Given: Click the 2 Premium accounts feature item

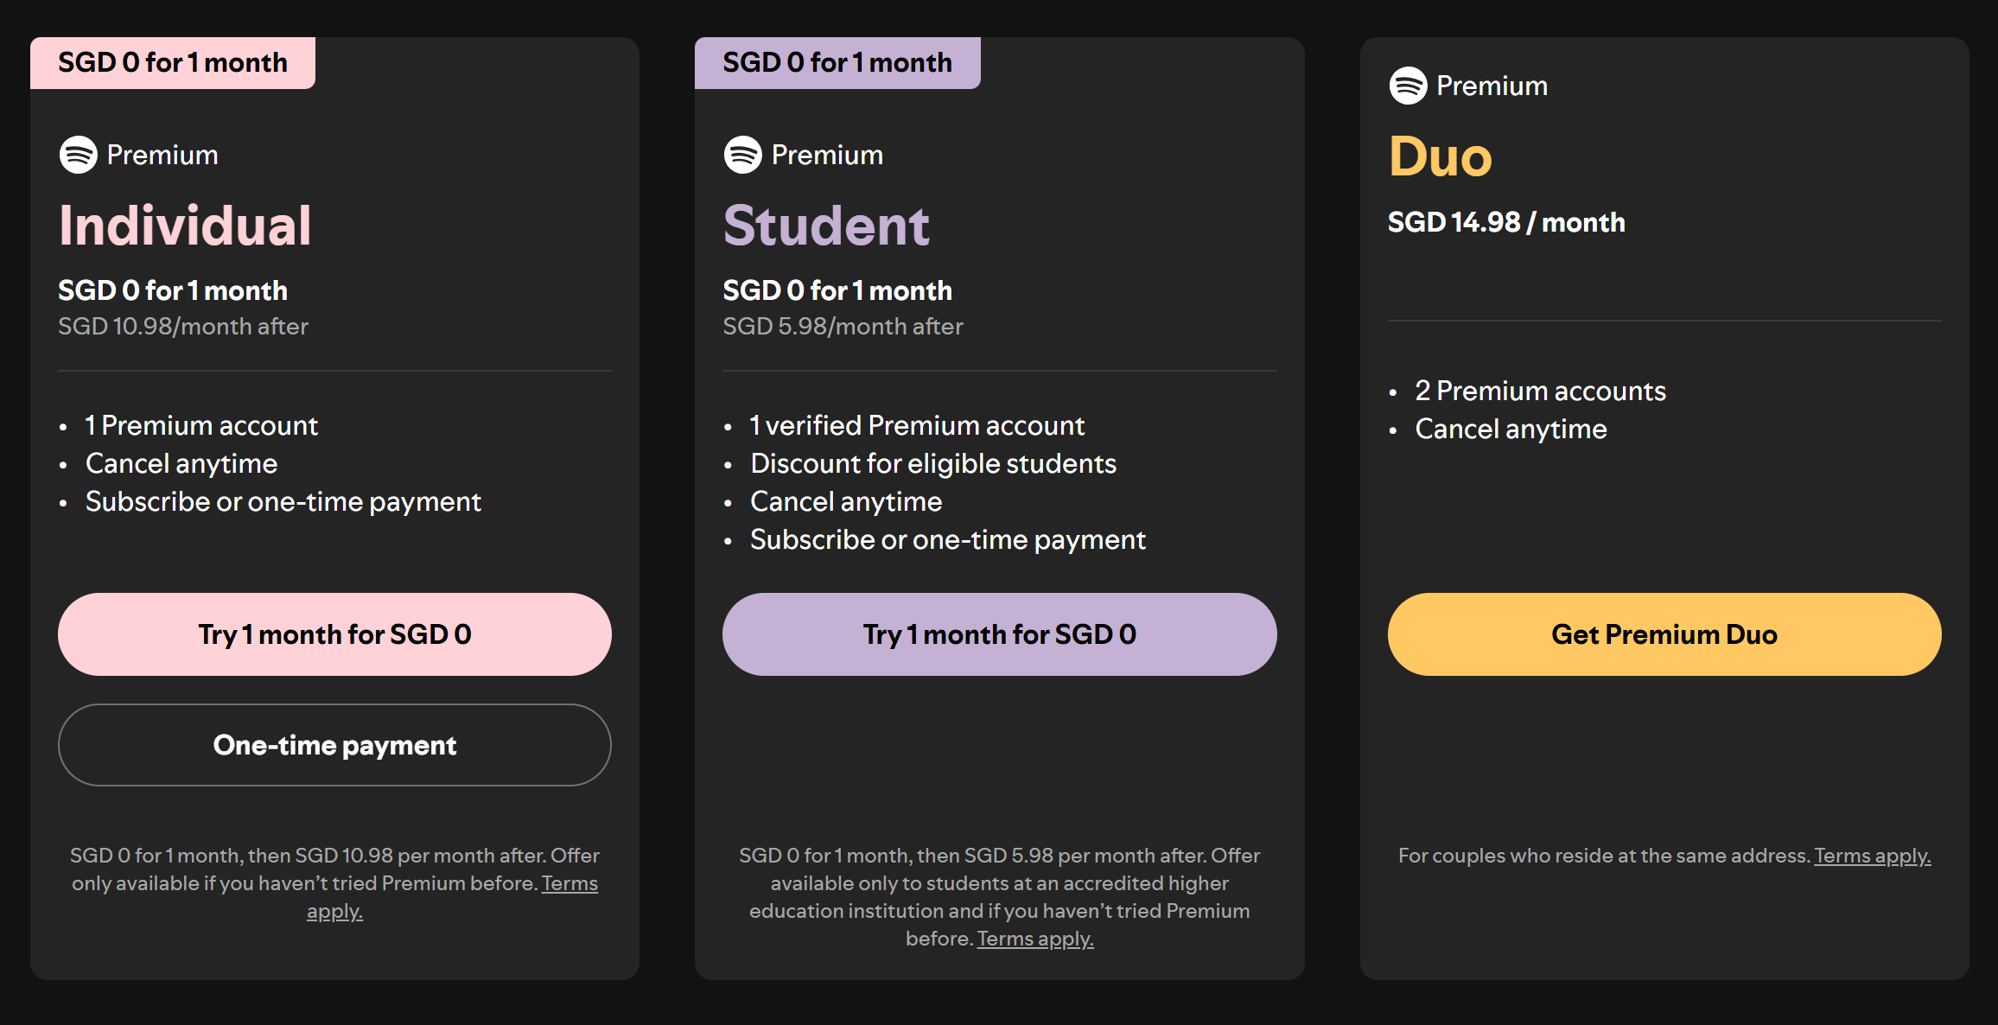Looking at the screenshot, I should [x=1539, y=390].
